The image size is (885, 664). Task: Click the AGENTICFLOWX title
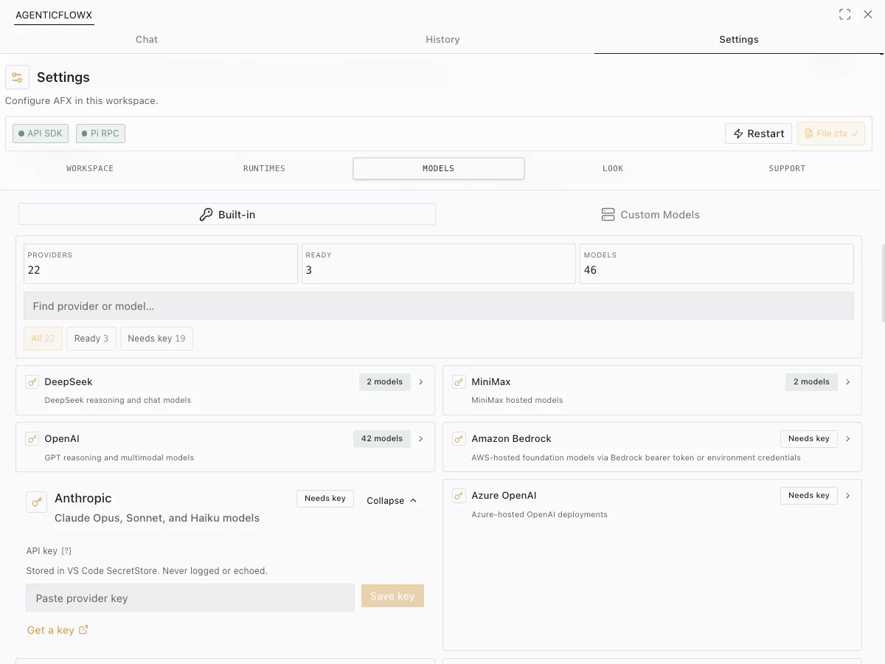pos(55,15)
